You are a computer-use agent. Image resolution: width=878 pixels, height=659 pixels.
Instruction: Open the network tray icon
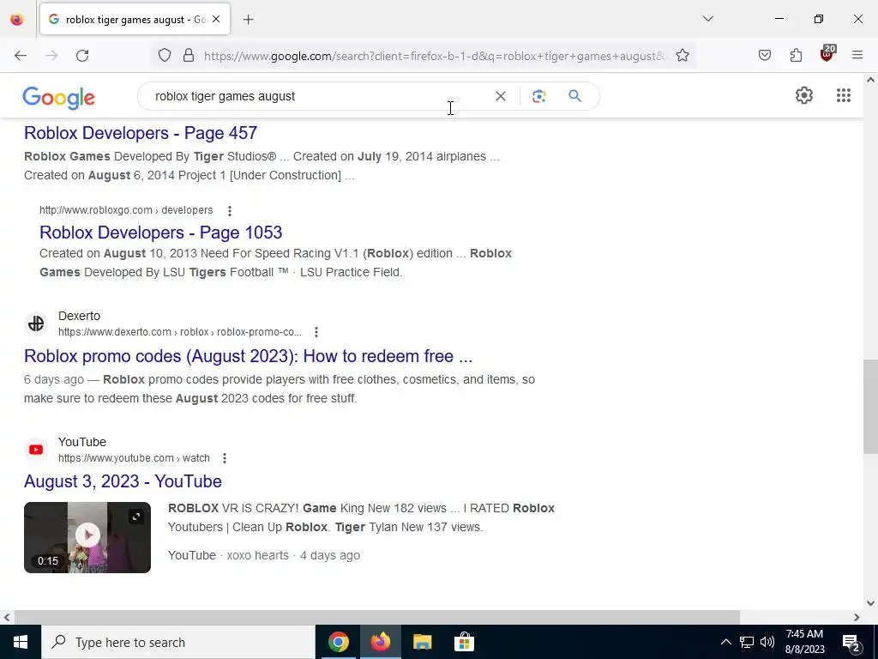(x=747, y=642)
